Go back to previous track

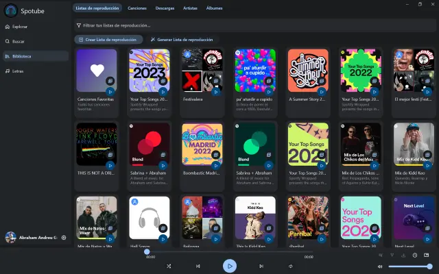click(198, 266)
